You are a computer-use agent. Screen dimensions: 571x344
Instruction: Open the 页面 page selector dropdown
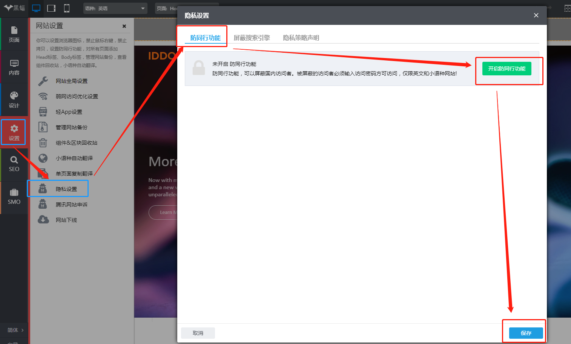pyautogui.click(x=166, y=8)
